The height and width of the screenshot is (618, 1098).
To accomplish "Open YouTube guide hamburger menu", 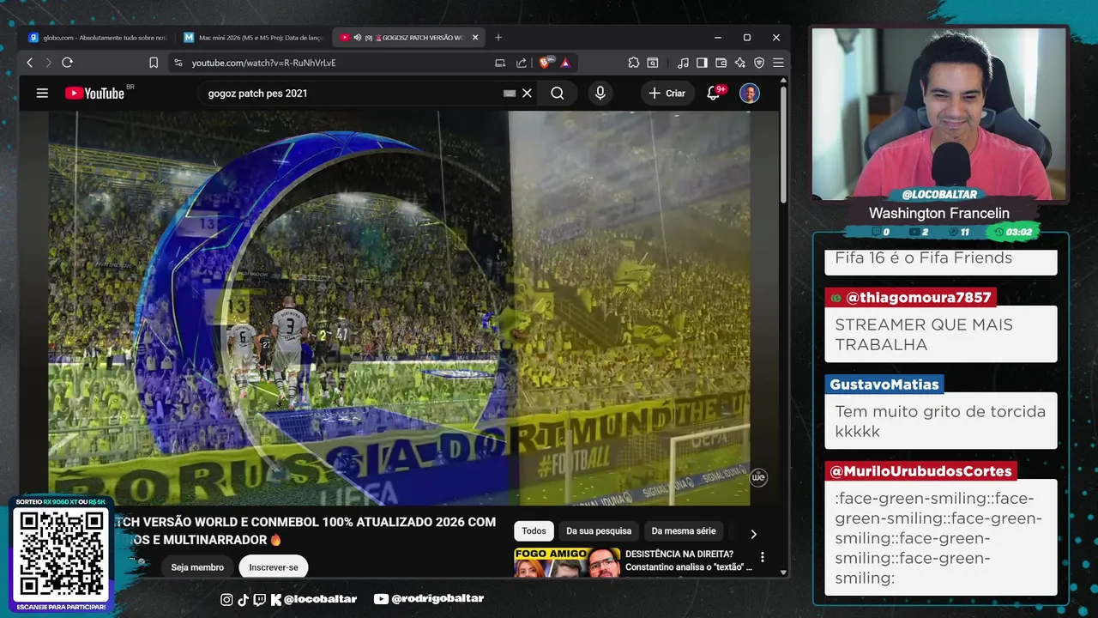I will [x=42, y=93].
